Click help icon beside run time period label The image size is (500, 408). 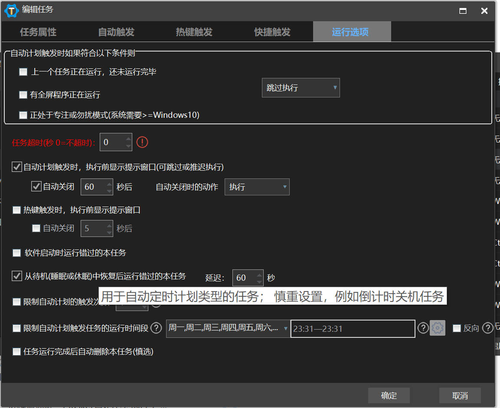click(156, 328)
